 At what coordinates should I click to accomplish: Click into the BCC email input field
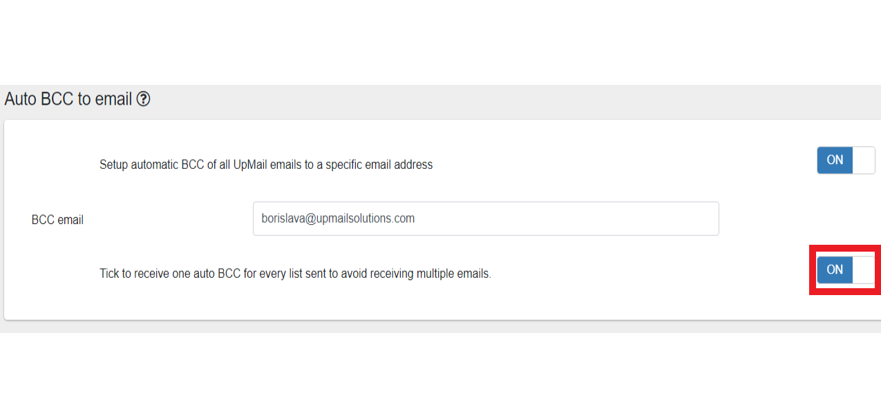point(485,219)
